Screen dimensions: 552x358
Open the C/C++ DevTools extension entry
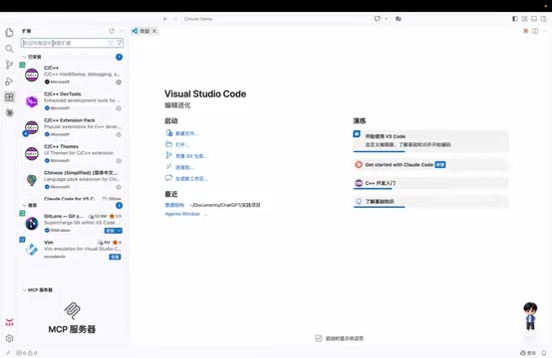point(72,100)
